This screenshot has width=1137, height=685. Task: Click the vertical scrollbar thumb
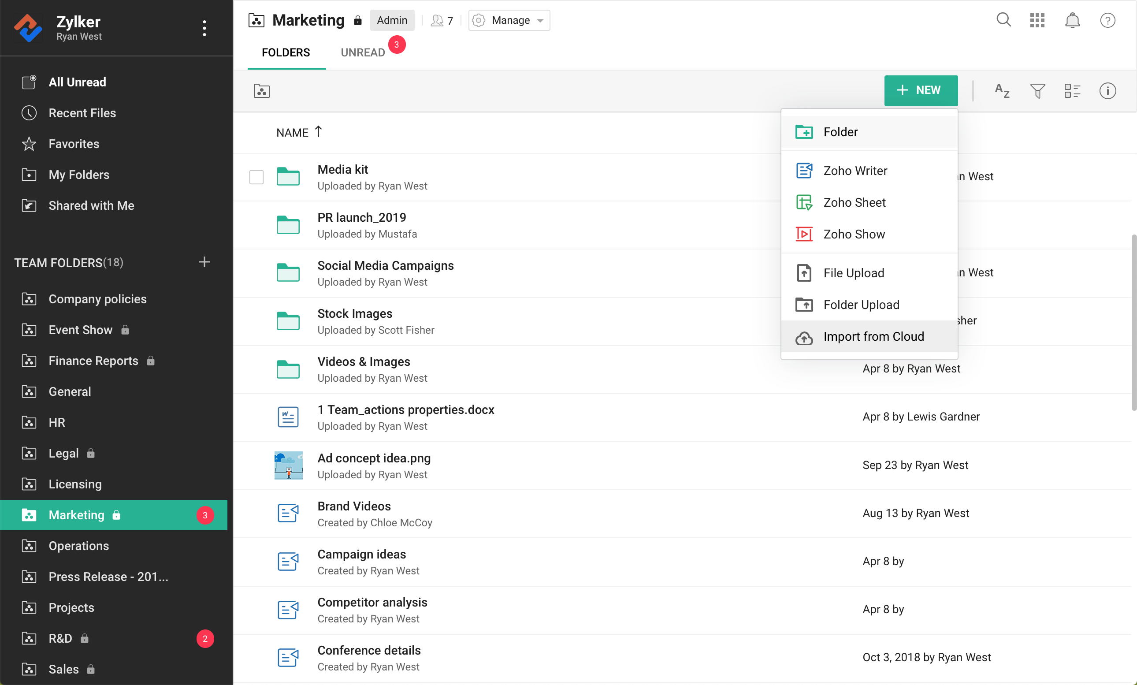1133,323
